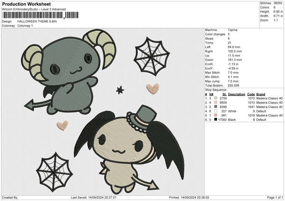Select the stop 1 beige color swatch

(216, 98)
